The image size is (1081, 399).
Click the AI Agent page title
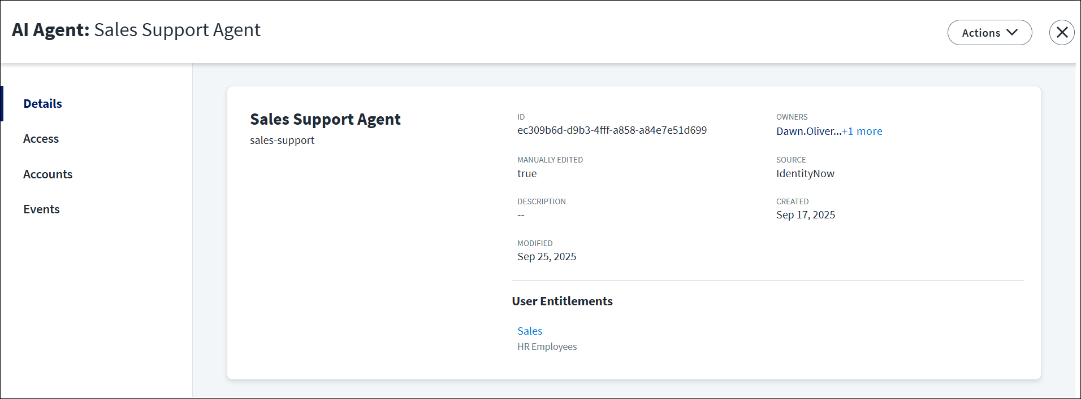coord(136,30)
